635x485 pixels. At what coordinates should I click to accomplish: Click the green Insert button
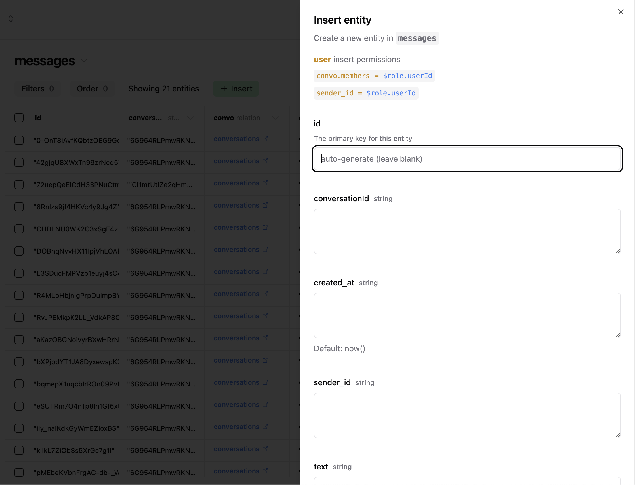point(236,89)
